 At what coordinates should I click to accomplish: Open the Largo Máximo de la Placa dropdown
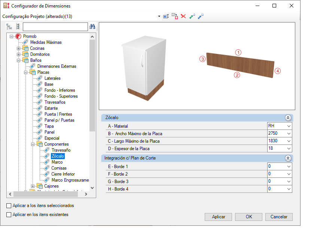(x=289, y=141)
